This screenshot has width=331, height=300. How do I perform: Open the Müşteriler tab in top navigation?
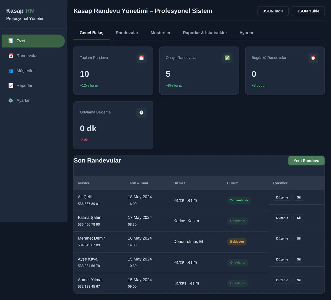(161, 33)
